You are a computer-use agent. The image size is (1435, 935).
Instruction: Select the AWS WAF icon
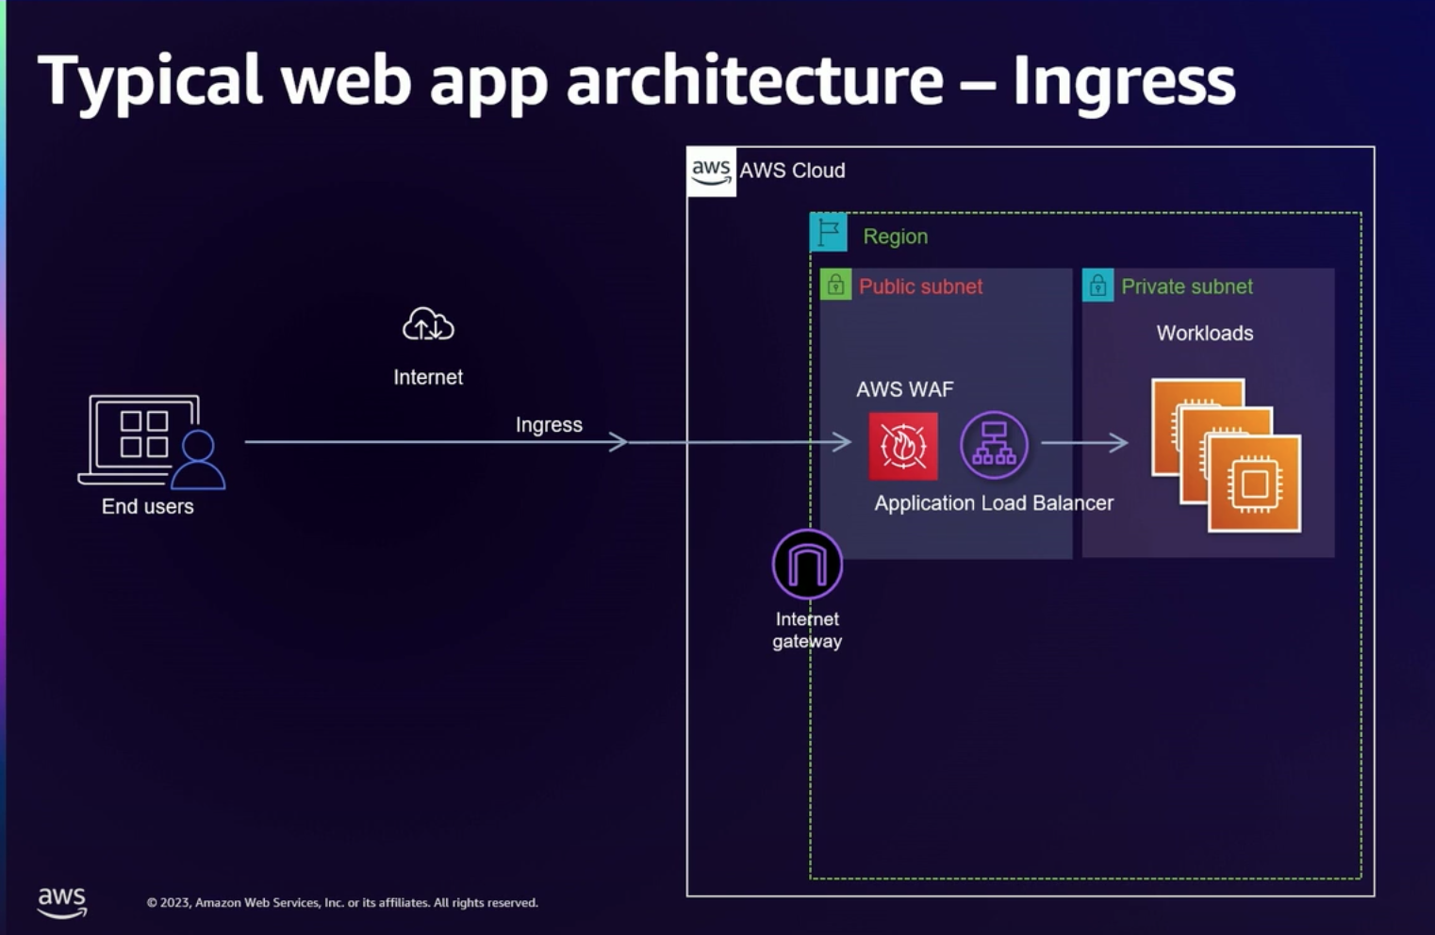pyautogui.click(x=903, y=444)
